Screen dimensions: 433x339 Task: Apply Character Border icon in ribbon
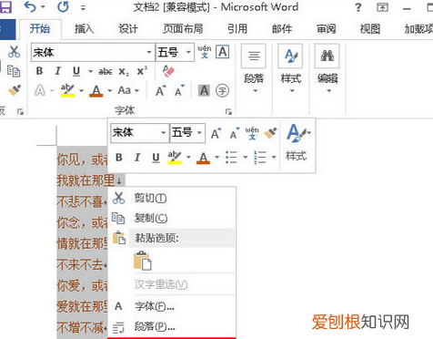tap(222, 52)
